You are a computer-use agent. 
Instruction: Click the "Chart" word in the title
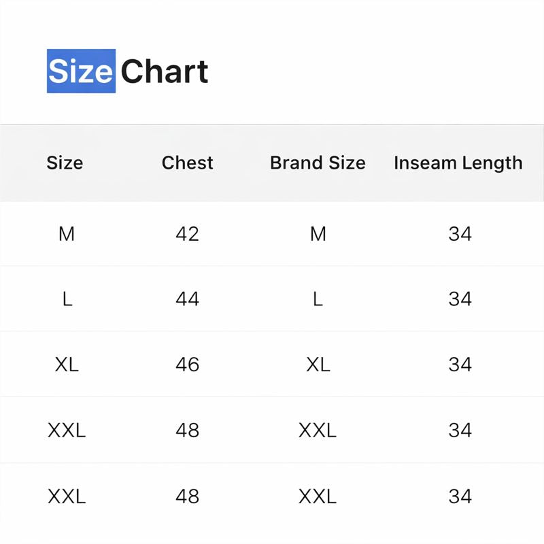click(x=165, y=71)
